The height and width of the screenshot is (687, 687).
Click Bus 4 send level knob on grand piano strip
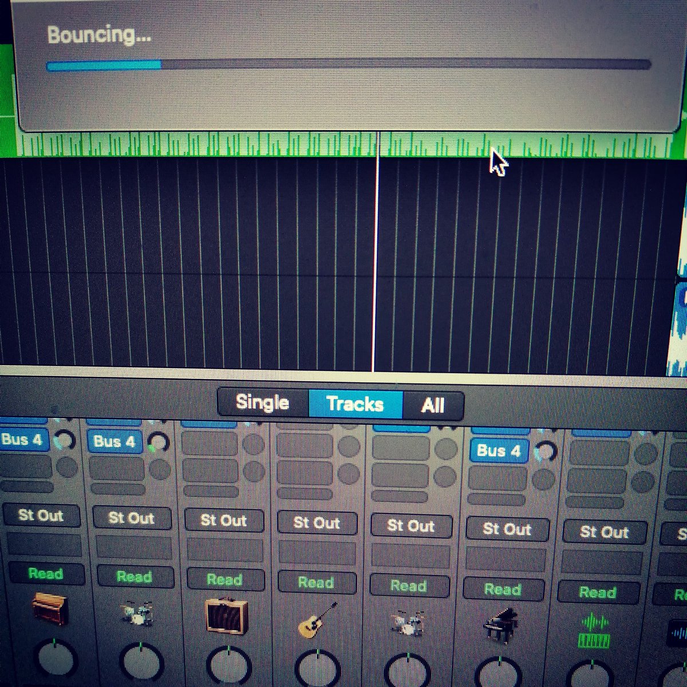[x=546, y=452]
